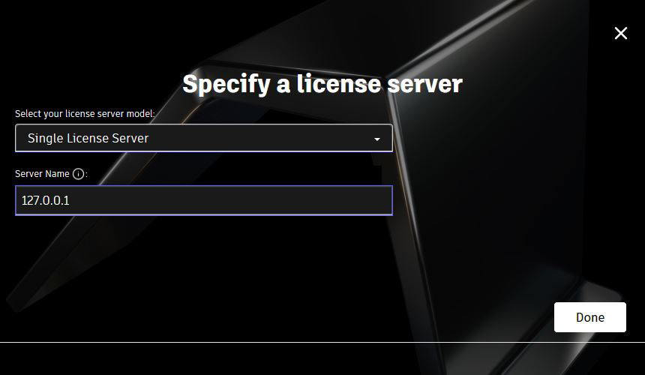Click the dark background artwork area
The height and width of the screenshot is (375, 645).
[x=493, y=205]
